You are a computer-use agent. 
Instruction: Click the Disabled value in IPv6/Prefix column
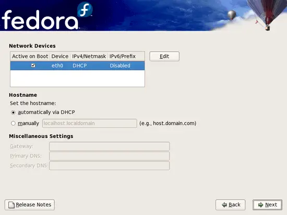click(120, 66)
